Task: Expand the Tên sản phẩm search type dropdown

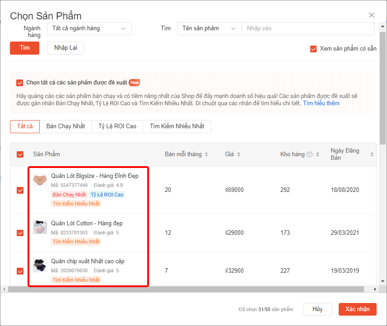Action: coord(209,28)
